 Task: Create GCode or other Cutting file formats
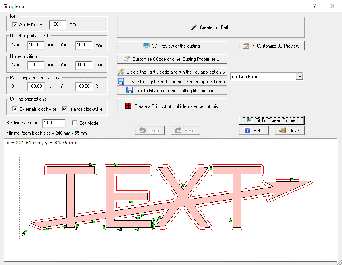pyautogui.click(x=172, y=91)
